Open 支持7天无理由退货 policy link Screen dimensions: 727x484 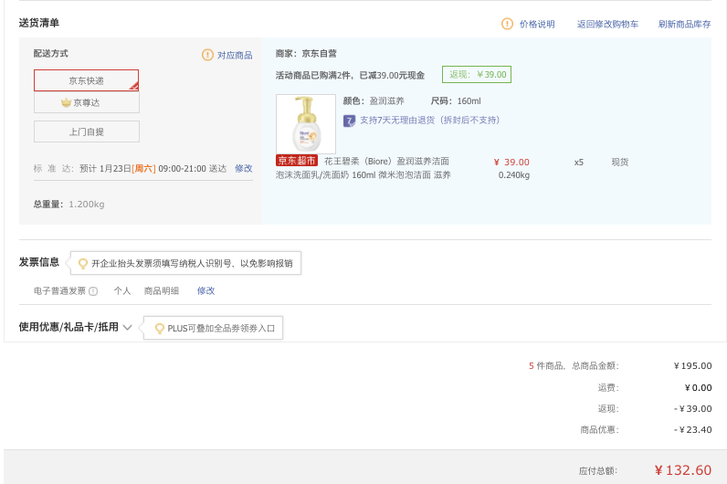click(430, 120)
